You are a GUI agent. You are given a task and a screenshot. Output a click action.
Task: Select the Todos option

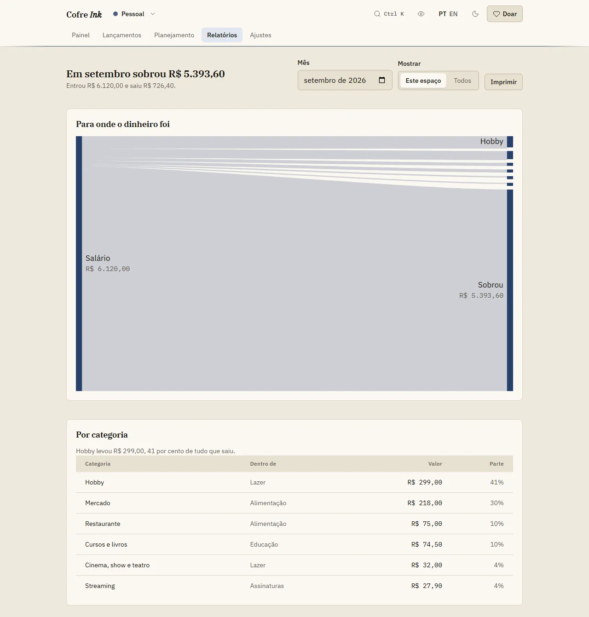[462, 81]
